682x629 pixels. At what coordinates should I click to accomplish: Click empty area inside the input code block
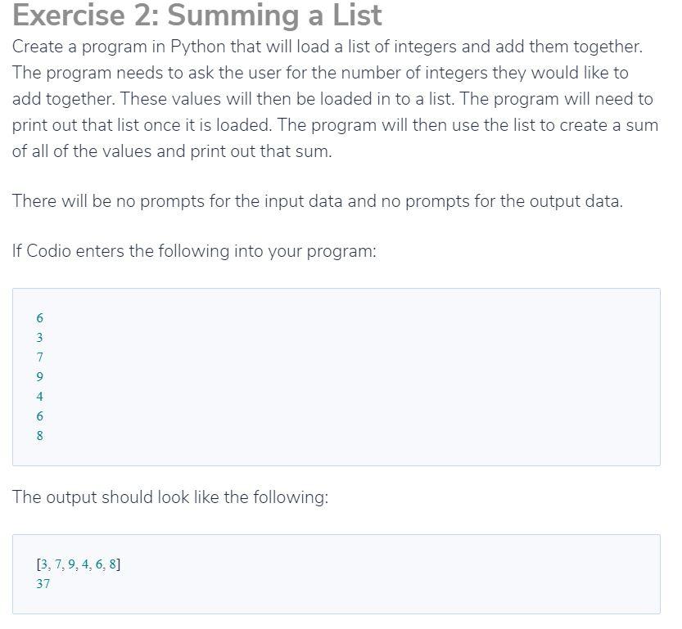pyautogui.click(x=348, y=377)
